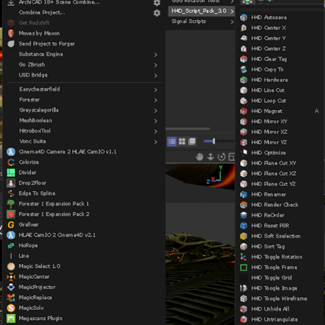The width and height of the screenshot is (325, 325).
Task: Choose Cinema4D Camera 2 HLAE CamIO v1.1
Action: pos(84,152)
